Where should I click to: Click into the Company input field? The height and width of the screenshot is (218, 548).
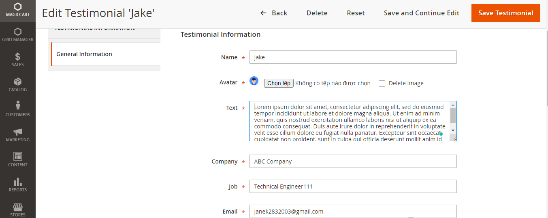[x=353, y=161]
